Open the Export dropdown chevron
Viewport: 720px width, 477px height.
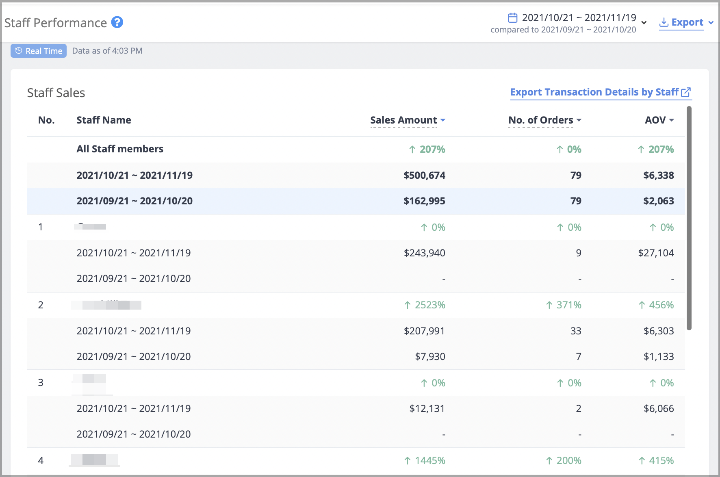(711, 23)
